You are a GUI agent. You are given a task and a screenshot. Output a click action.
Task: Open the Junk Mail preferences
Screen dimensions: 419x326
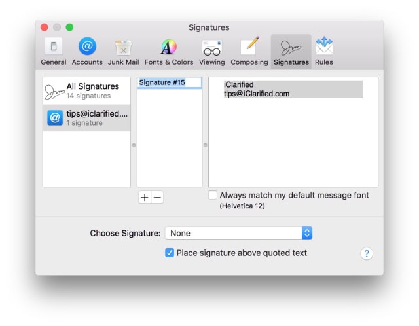pos(124,52)
